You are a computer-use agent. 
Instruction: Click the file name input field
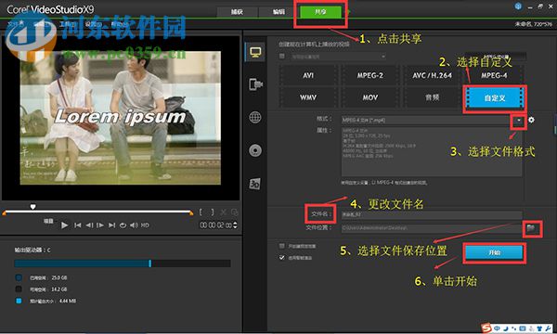432,214
